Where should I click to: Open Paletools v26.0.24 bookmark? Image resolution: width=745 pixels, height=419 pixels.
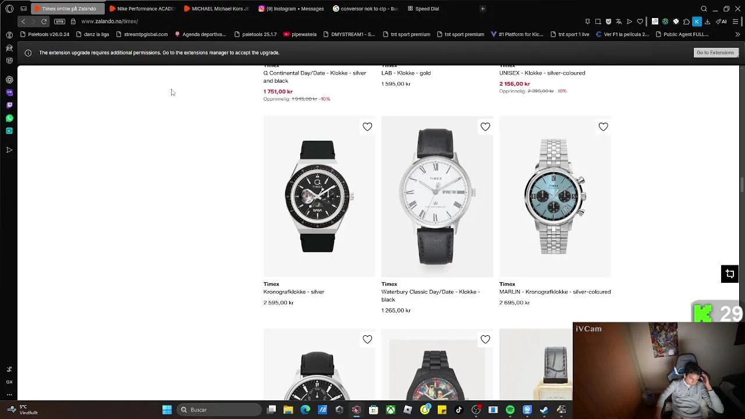(44, 34)
